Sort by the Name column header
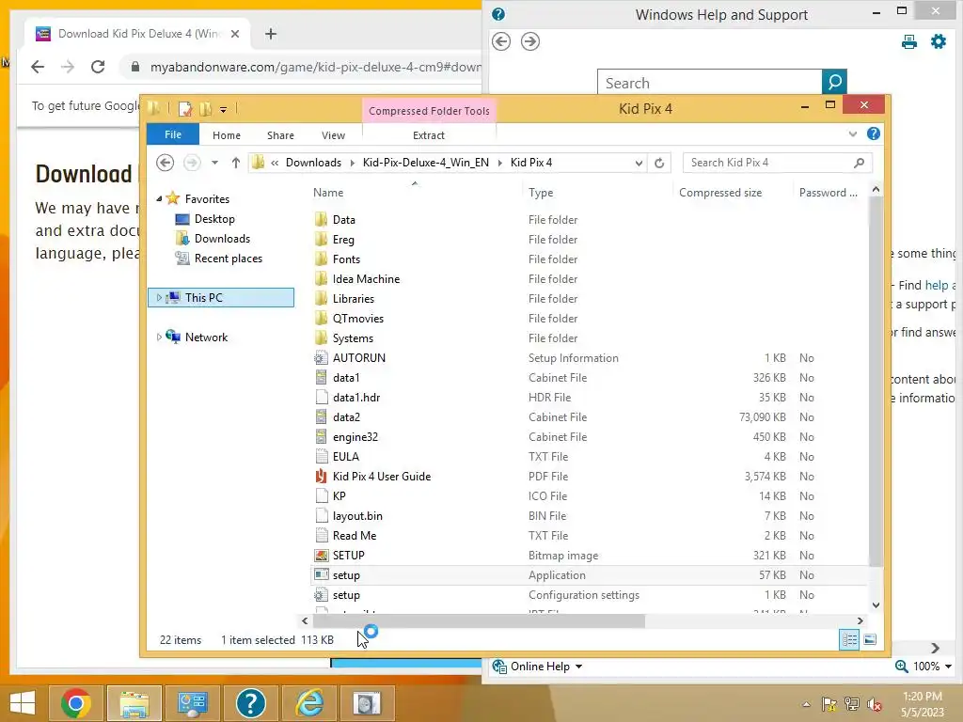 (x=328, y=193)
